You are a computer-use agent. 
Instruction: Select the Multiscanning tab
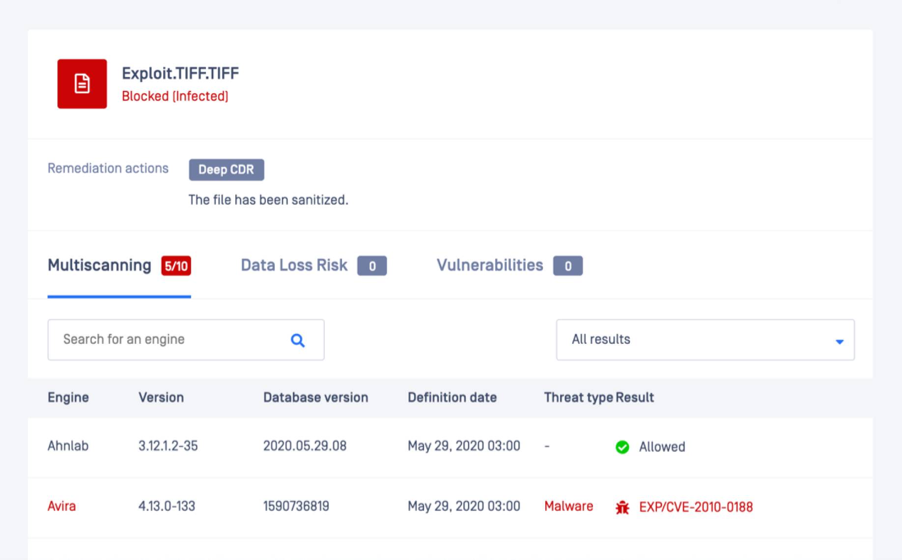point(100,265)
